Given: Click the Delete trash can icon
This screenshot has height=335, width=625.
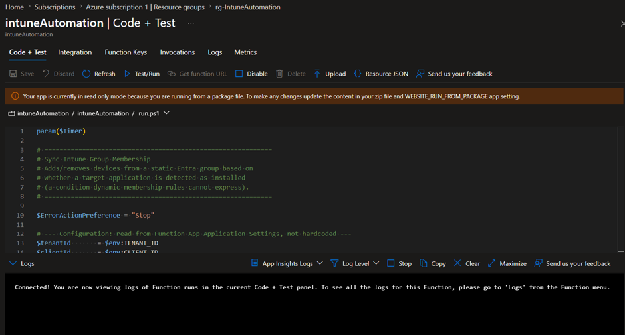Looking at the screenshot, I should (279, 74).
